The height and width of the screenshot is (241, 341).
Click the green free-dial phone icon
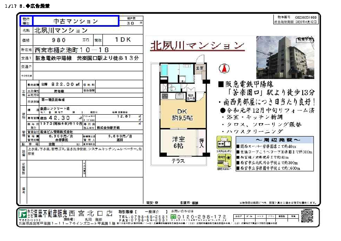click(x=174, y=217)
